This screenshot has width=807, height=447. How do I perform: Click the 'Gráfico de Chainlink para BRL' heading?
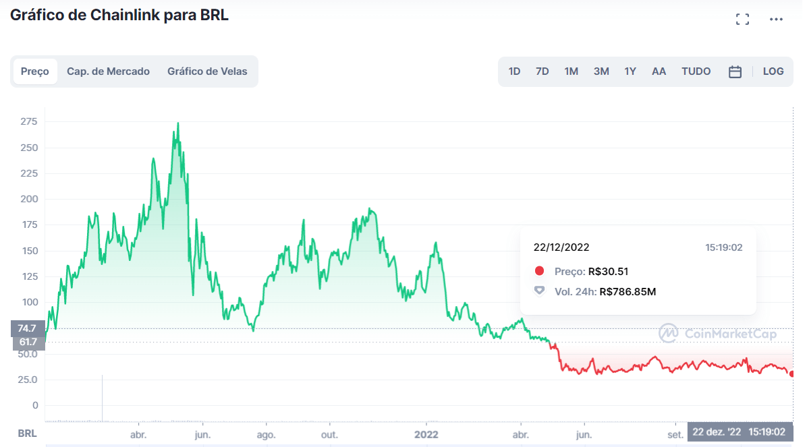pos(119,15)
